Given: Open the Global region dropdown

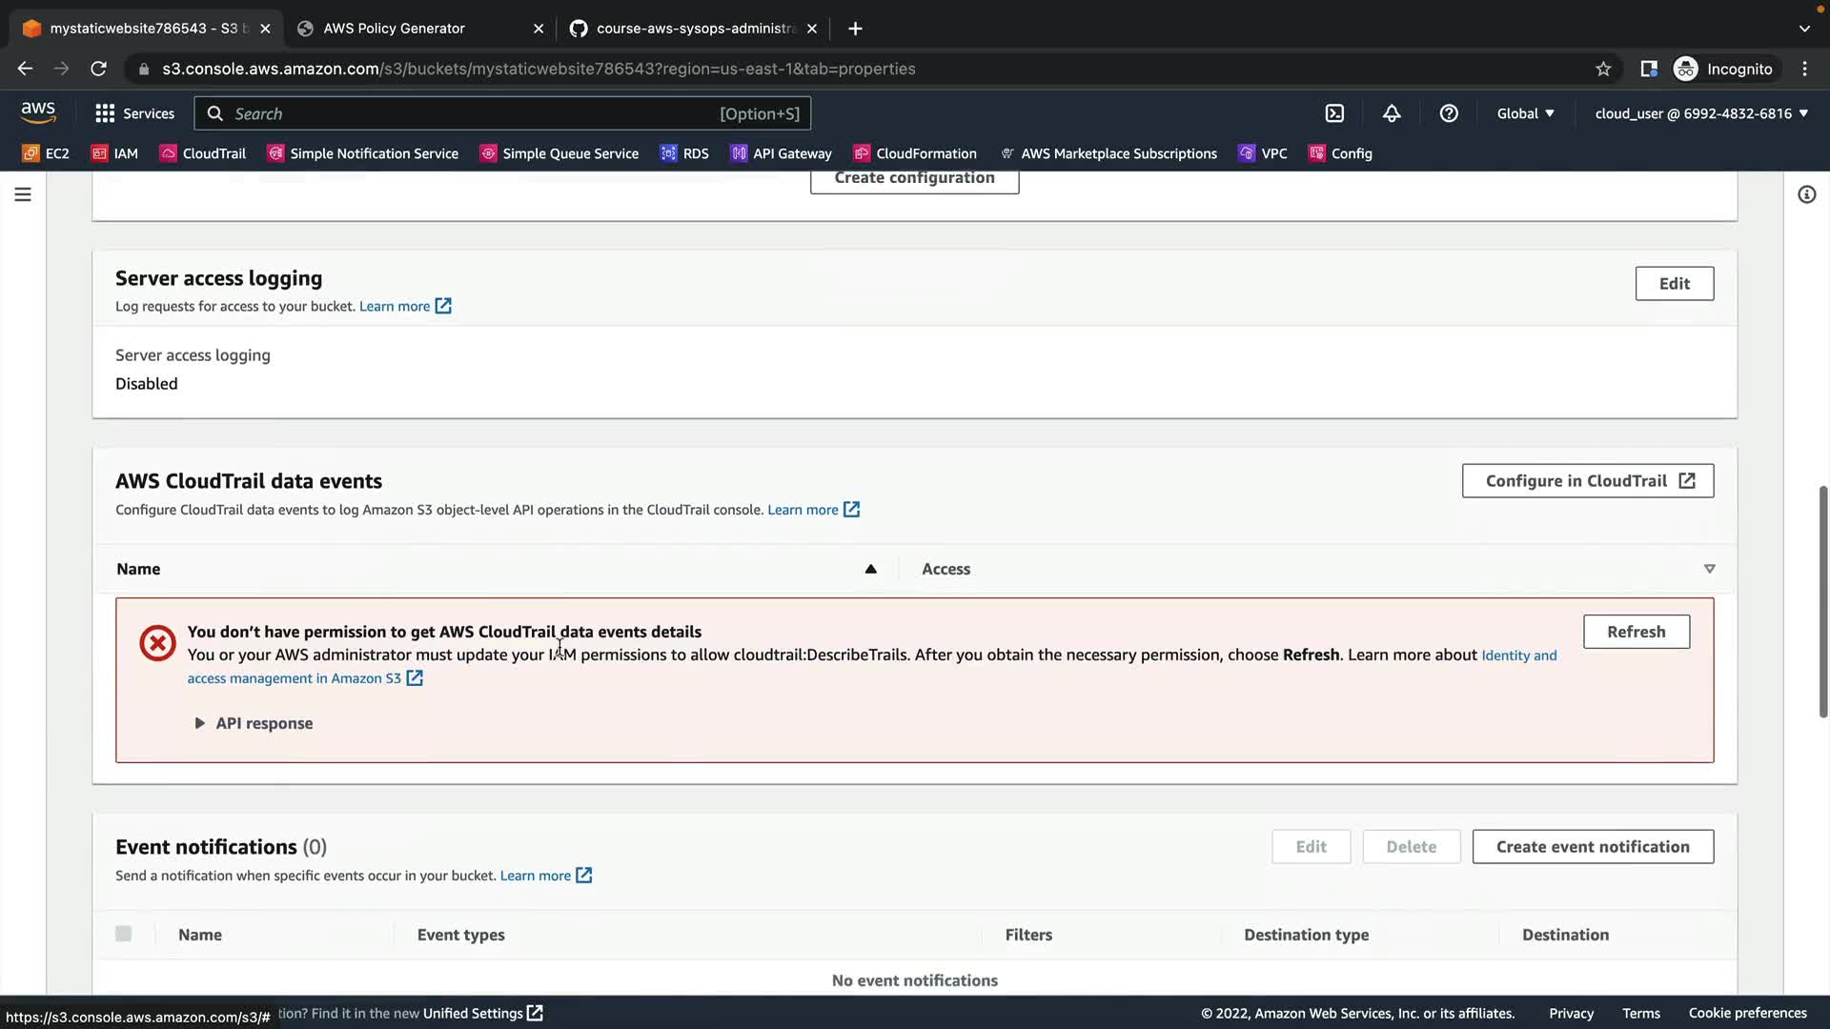Looking at the screenshot, I should (x=1525, y=113).
